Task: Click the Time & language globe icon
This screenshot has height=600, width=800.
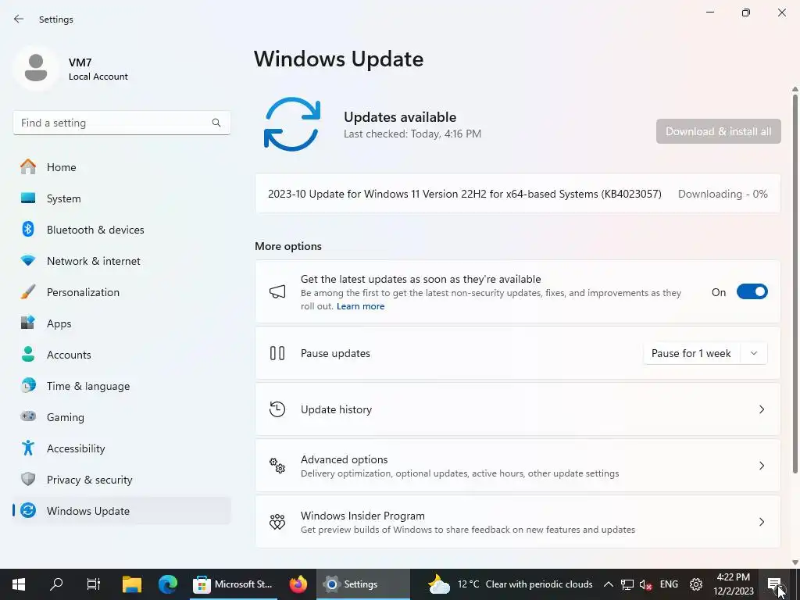Action: pyautogui.click(x=28, y=385)
